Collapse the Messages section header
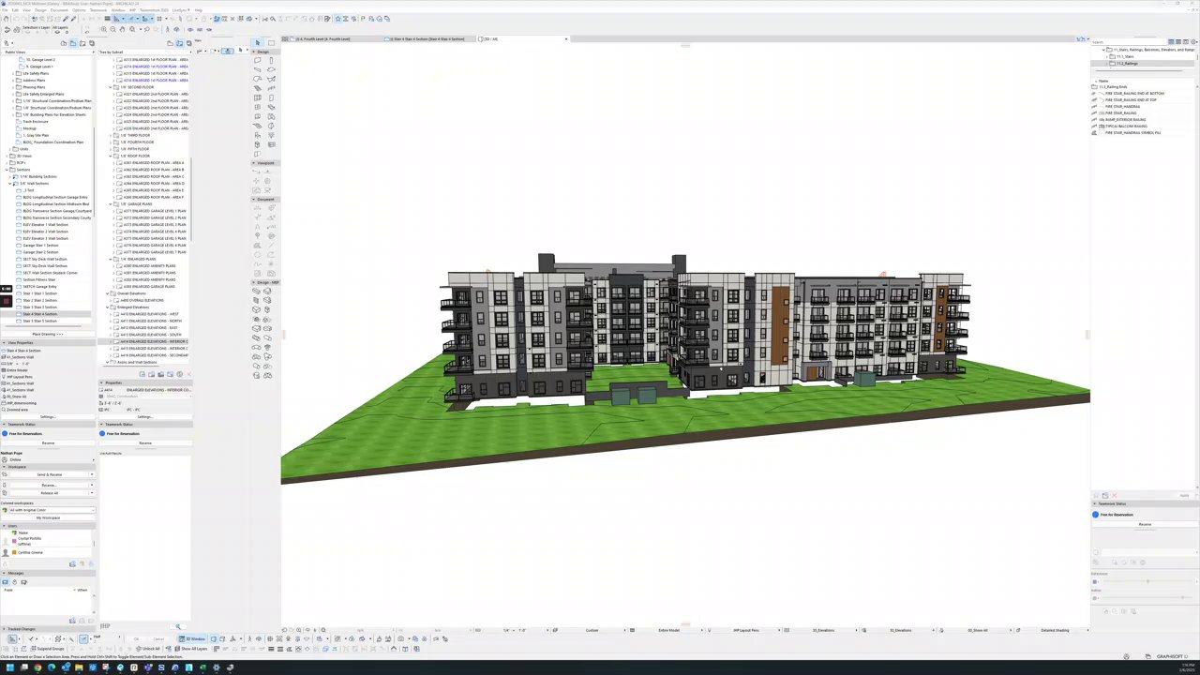The height and width of the screenshot is (675, 1200). point(3,574)
